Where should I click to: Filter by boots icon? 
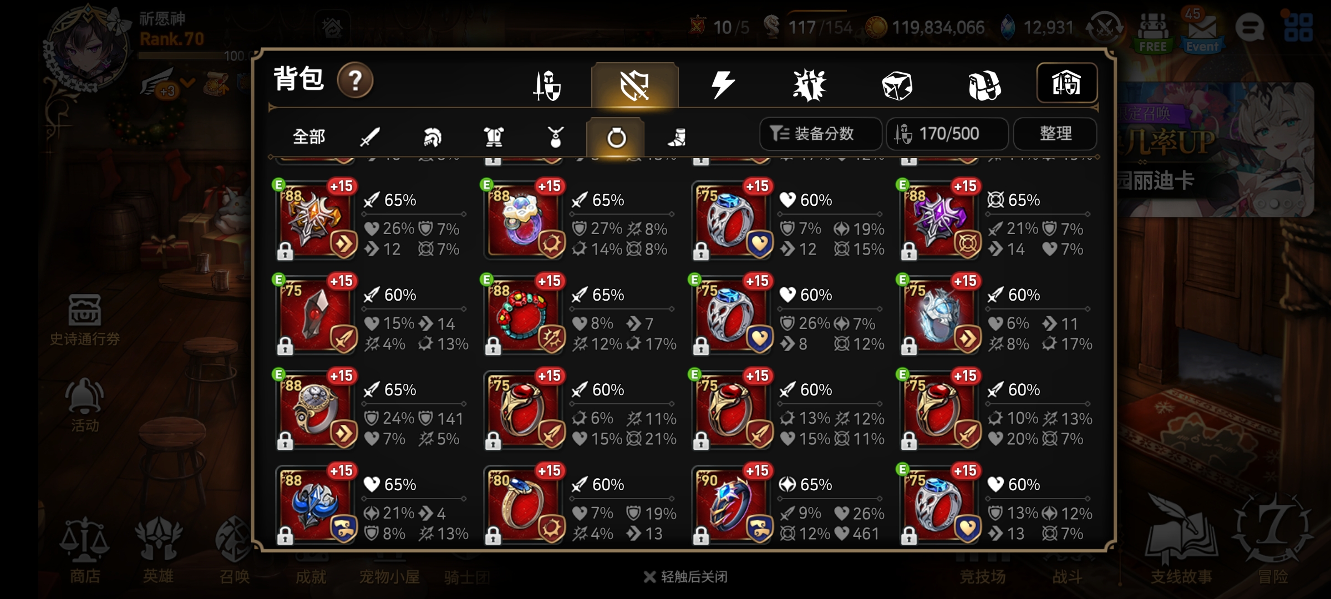[x=677, y=136]
